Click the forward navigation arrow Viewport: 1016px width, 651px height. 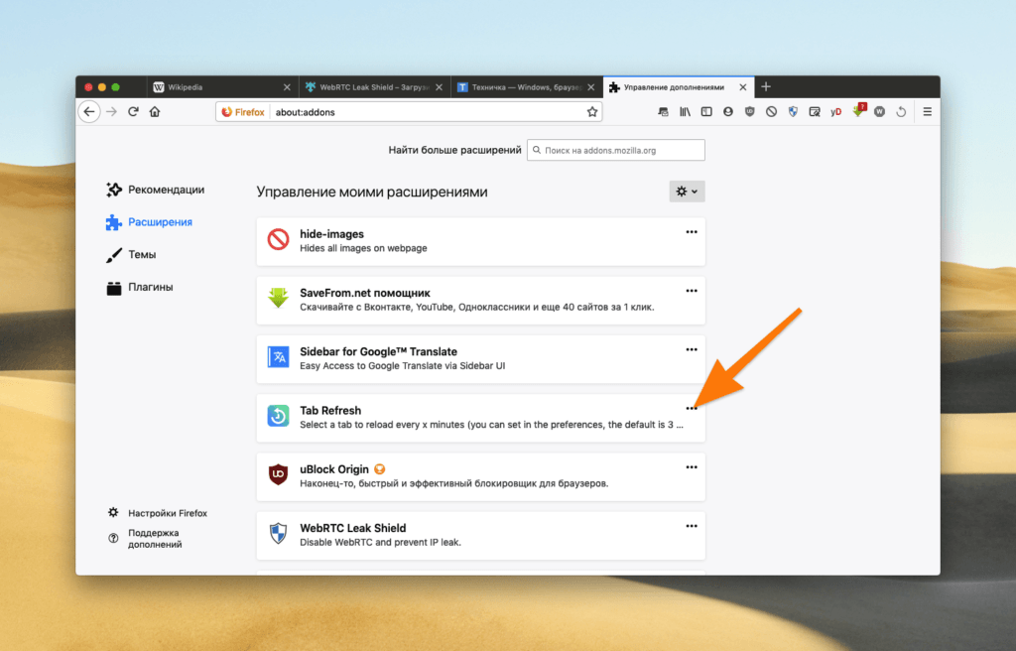(111, 111)
